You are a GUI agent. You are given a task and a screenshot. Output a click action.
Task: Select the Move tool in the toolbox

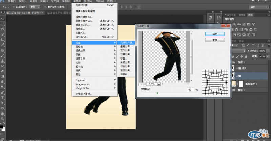coord(2,19)
